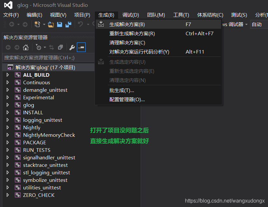Expand the demangle_unittest project node
This screenshot has width=268, height=207.
coord(8,90)
